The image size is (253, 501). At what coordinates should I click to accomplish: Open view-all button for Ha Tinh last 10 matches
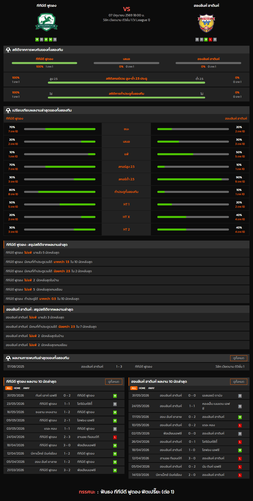[239, 382]
